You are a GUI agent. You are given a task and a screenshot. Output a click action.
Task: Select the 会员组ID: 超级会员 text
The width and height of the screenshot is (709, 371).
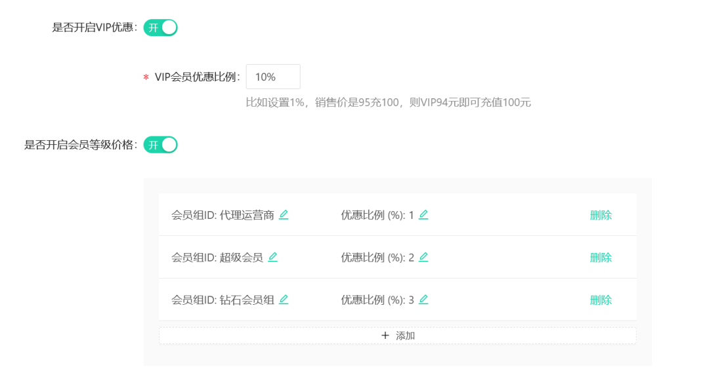[217, 258]
